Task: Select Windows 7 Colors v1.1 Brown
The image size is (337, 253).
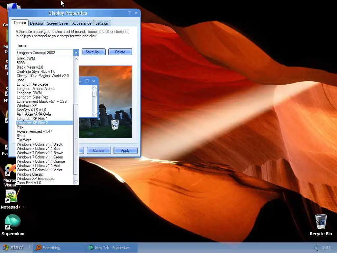Action: [45, 153]
